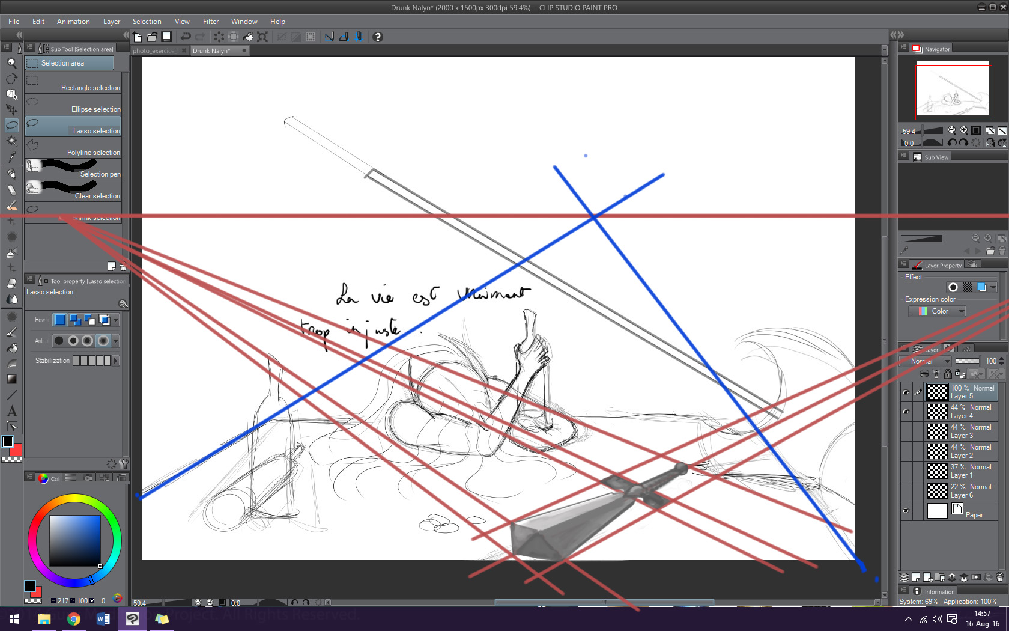Show Layer 4 by clicking its eye column

906,412
